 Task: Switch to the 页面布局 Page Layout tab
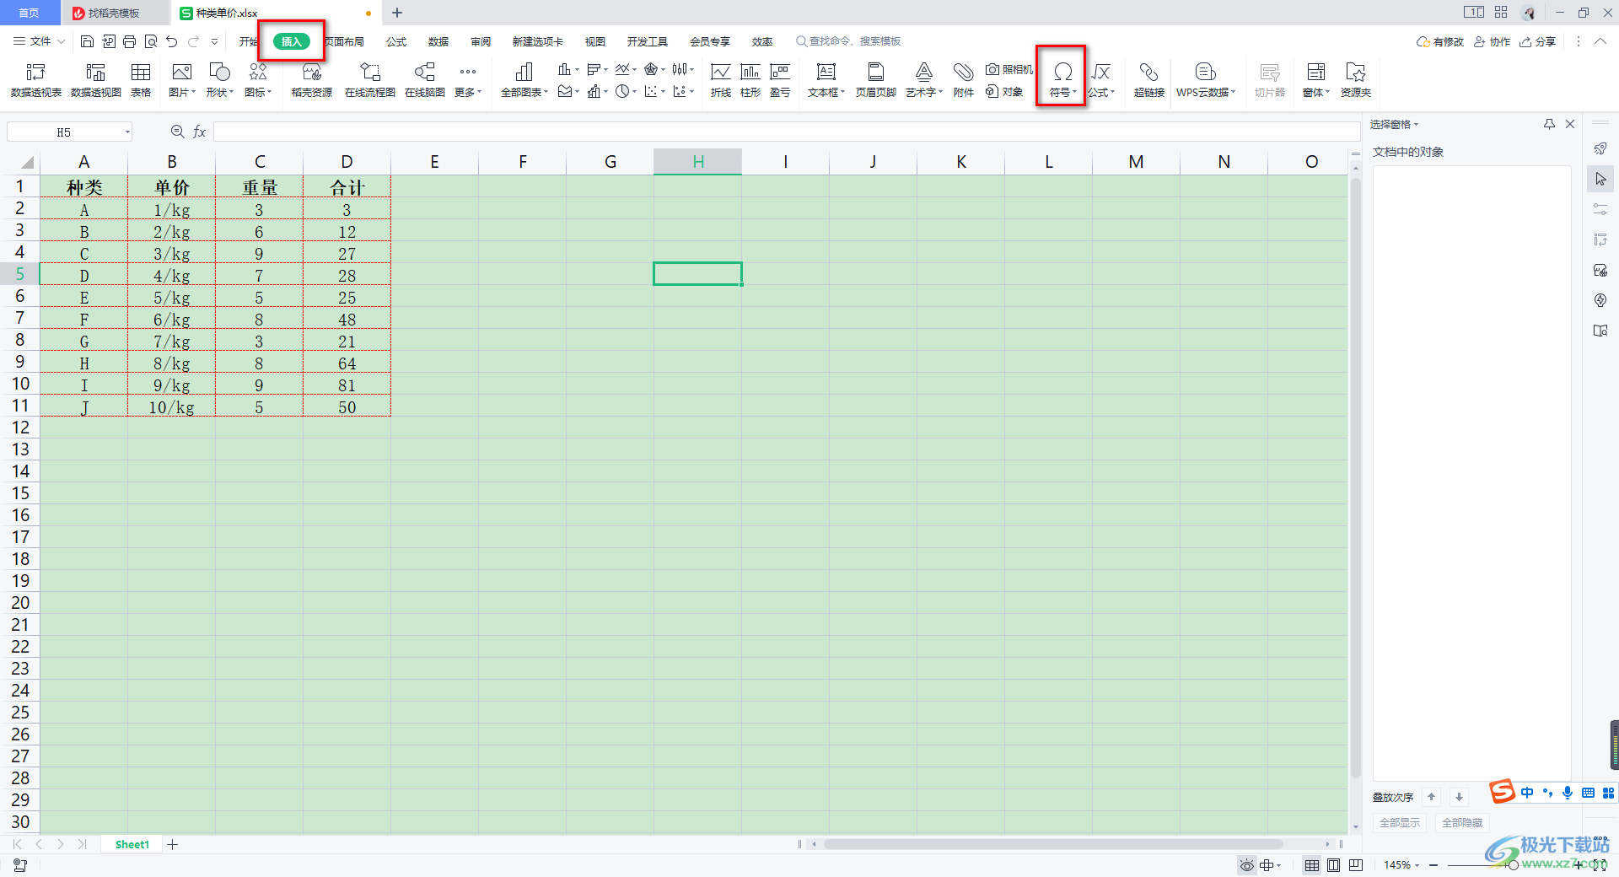(345, 41)
